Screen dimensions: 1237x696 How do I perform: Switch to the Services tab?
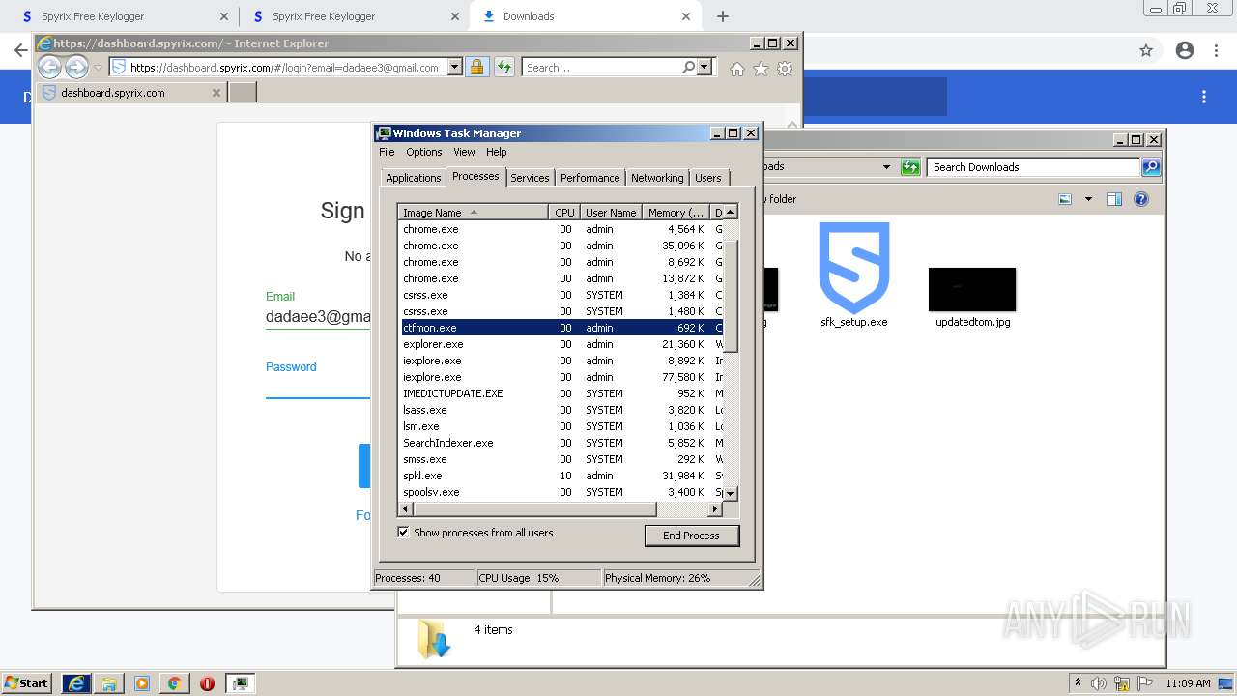tap(530, 178)
